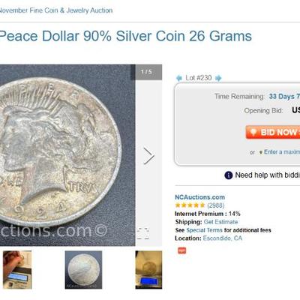Select the coin reverse side thumbnail

point(83,270)
